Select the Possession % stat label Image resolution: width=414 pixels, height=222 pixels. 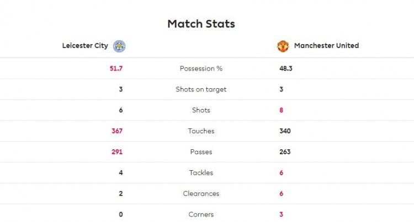coord(201,68)
